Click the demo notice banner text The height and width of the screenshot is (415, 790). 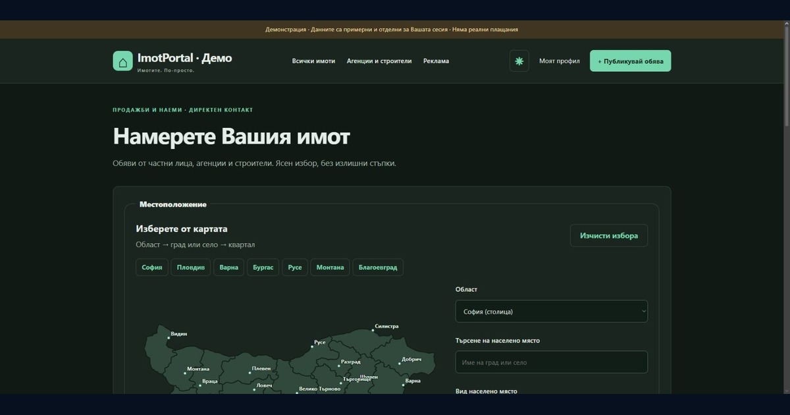392,30
